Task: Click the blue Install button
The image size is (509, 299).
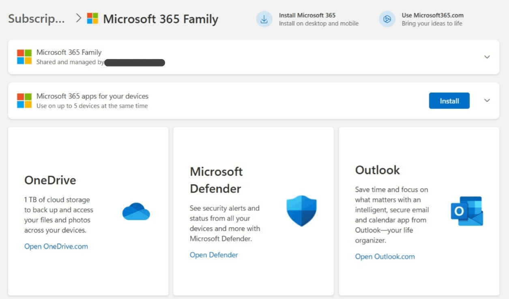Action: coord(449,100)
